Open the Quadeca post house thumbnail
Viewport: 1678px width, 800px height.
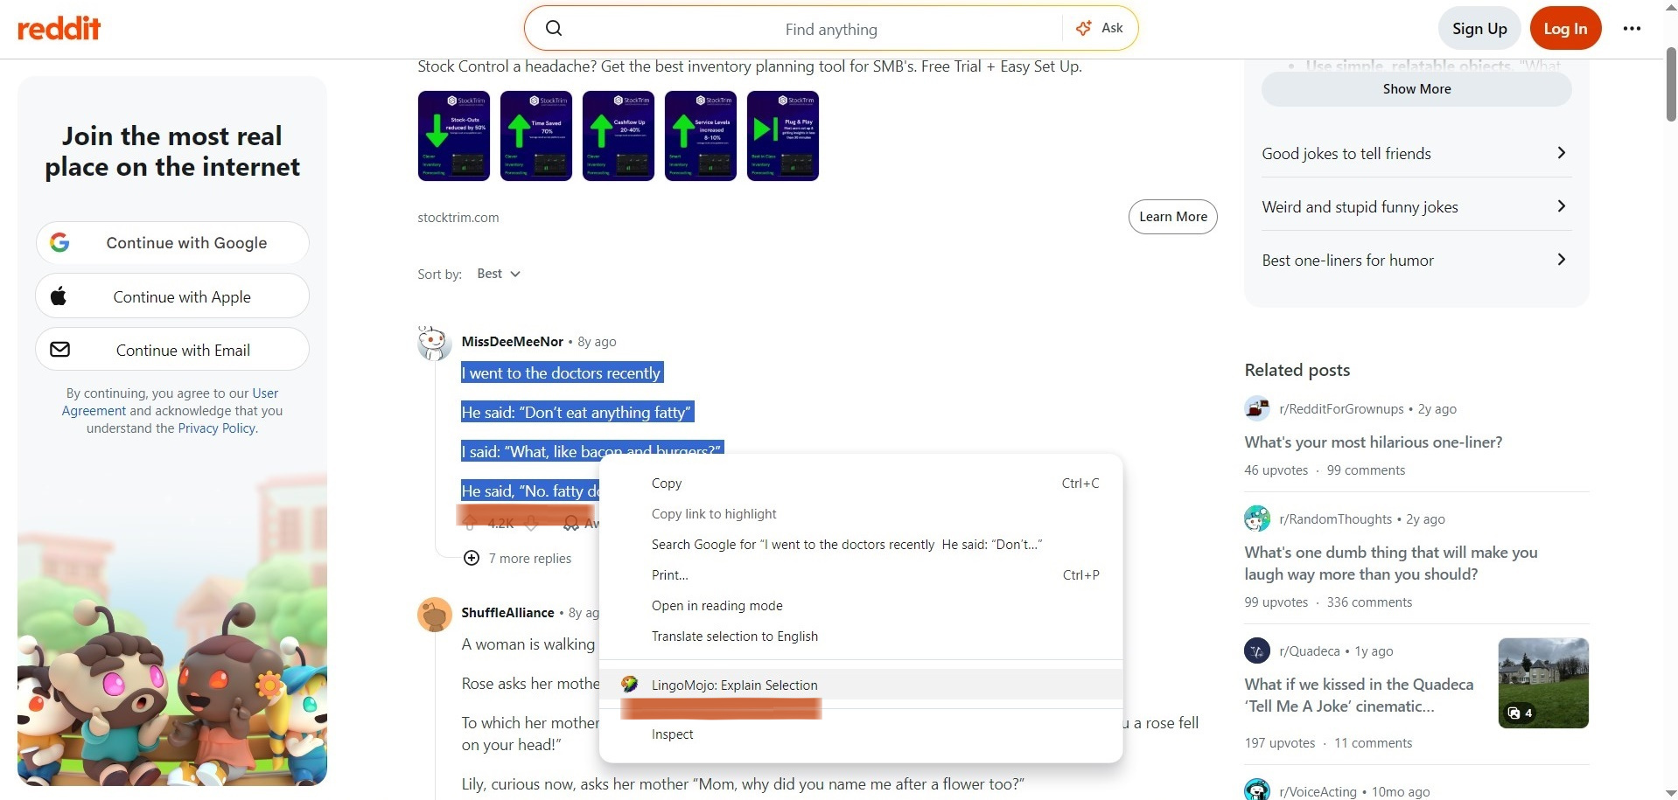tap(1543, 683)
